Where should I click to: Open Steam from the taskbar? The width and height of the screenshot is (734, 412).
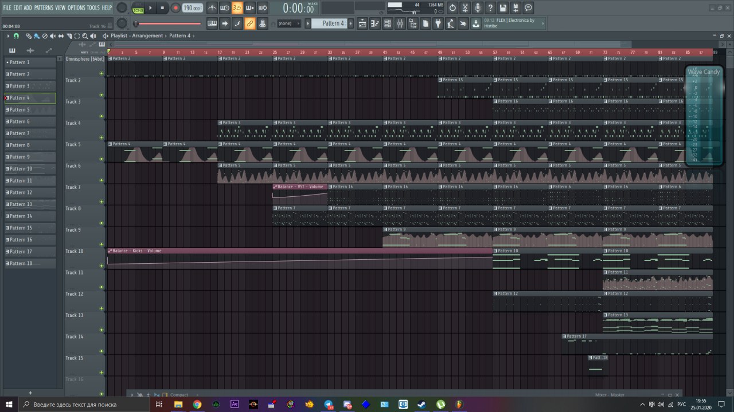coord(421,404)
